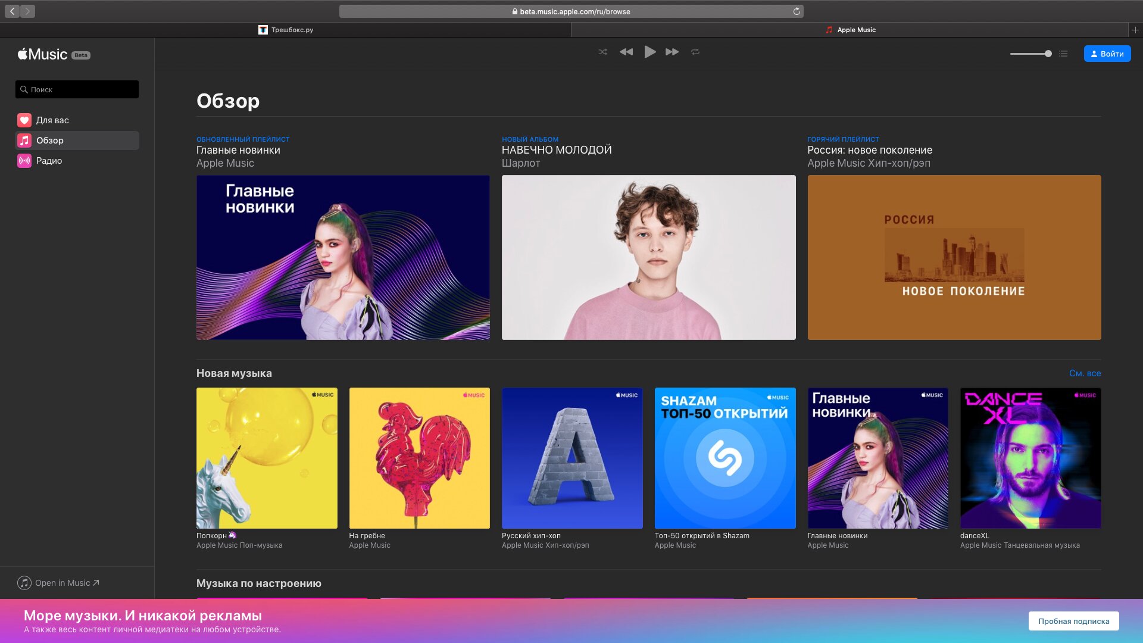Toggle repeat mode

coord(695,52)
